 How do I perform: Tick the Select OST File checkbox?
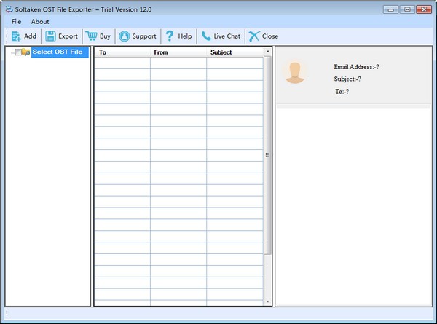18,52
